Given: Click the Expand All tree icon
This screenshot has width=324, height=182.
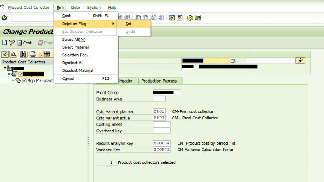Looking at the screenshot, I should 5,54.
